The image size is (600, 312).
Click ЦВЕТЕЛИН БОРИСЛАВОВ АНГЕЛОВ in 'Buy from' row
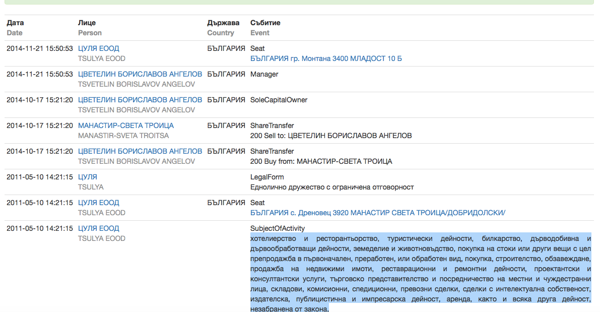click(x=140, y=151)
